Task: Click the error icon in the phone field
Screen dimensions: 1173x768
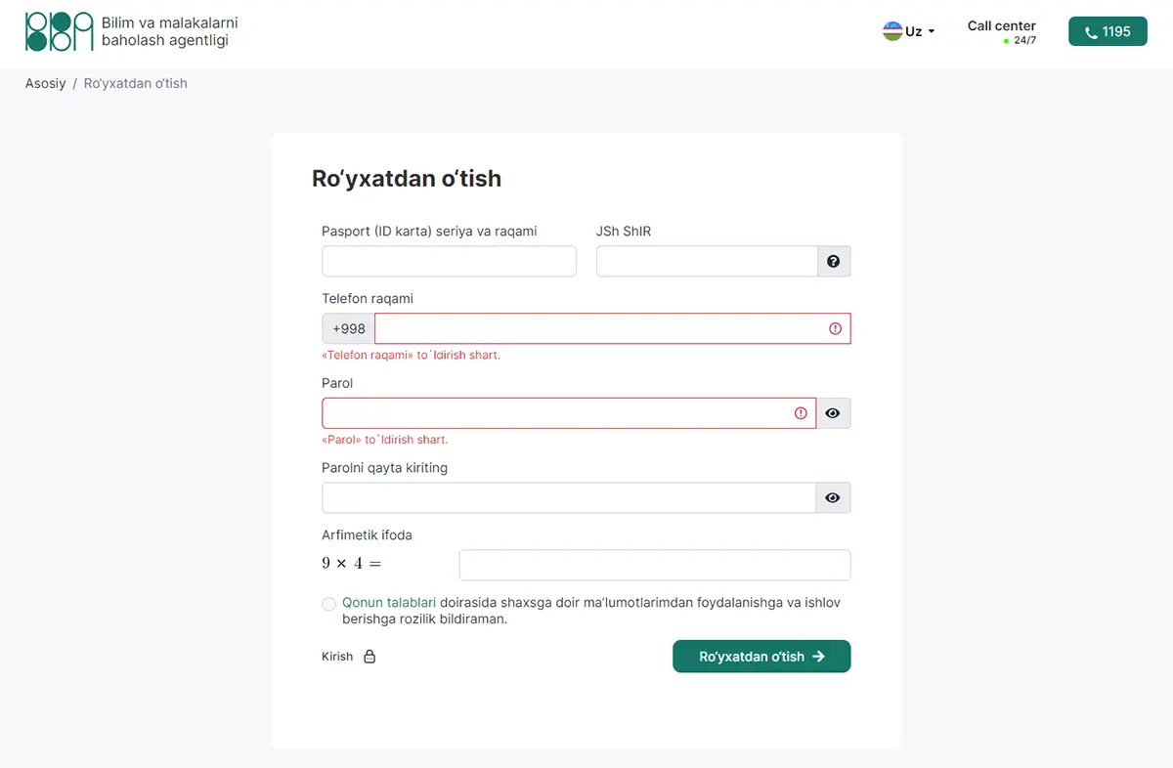Action: tap(835, 328)
